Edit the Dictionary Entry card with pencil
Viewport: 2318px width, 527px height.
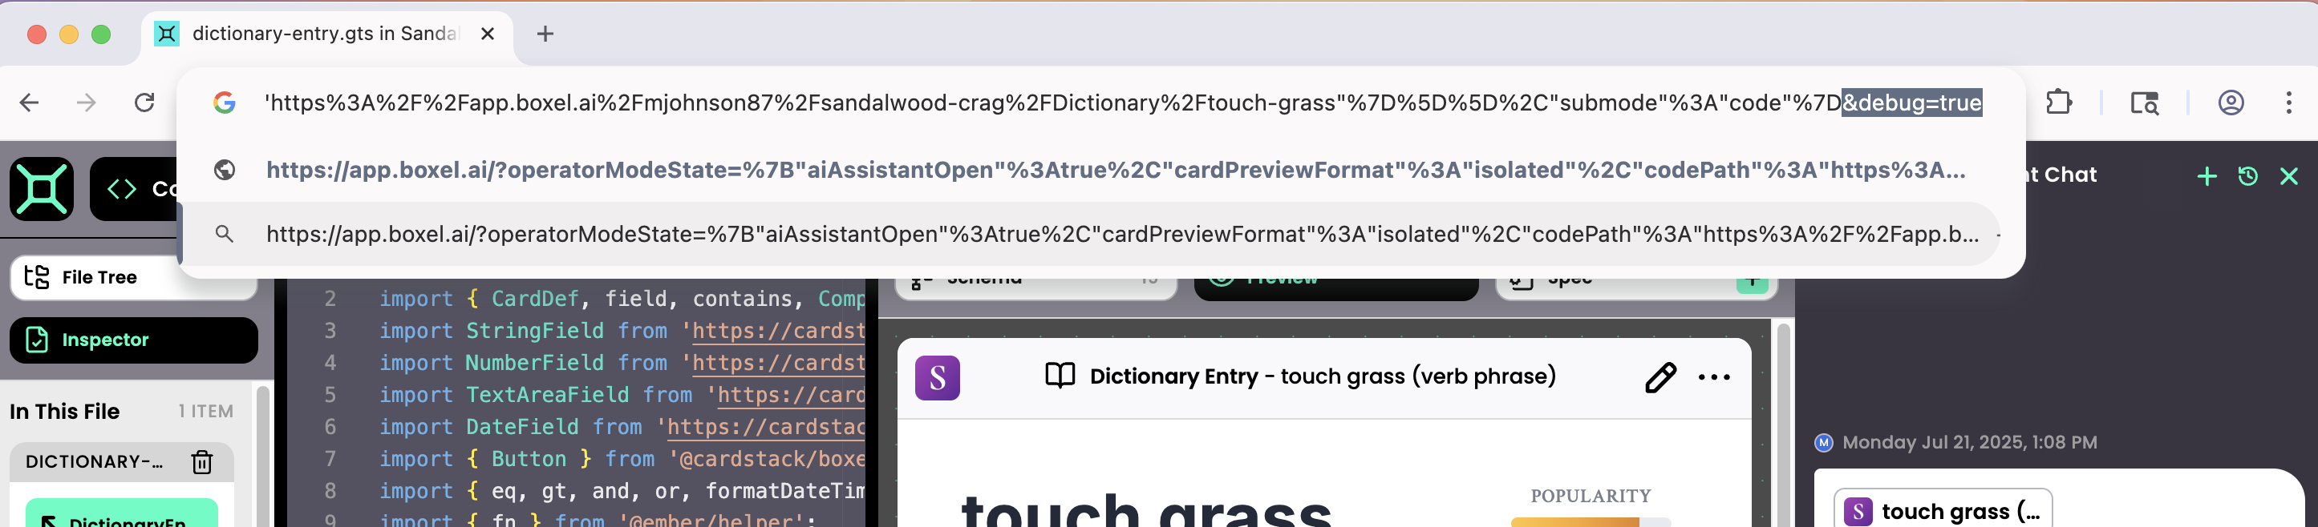[1660, 377]
